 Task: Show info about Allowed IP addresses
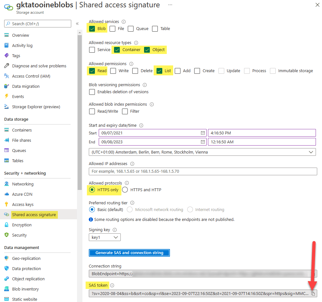click(x=132, y=164)
